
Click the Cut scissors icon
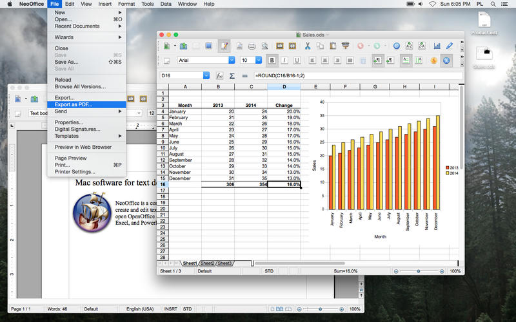pos(308,46)
